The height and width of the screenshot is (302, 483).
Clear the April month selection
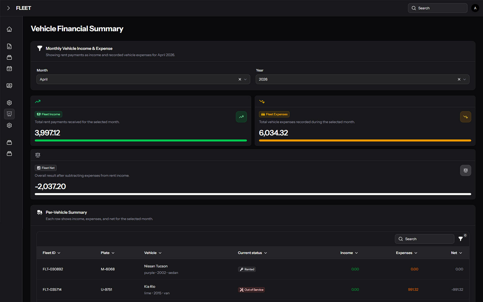click(240, 79)
